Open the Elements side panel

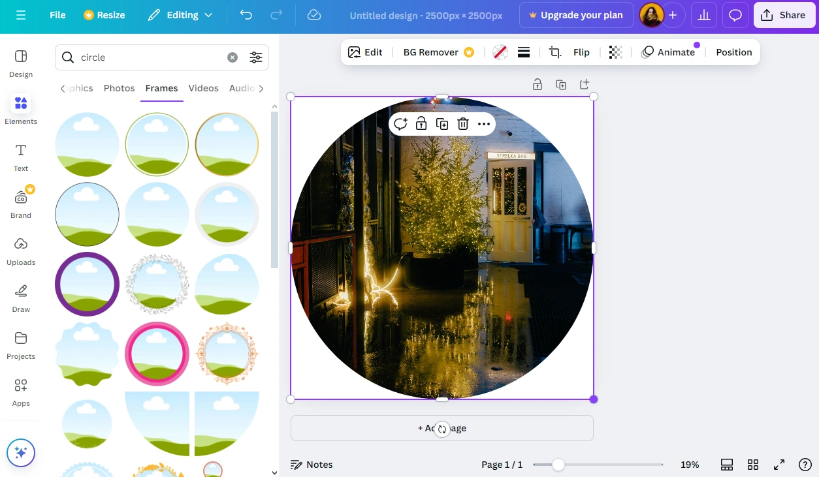coord(21,110)
